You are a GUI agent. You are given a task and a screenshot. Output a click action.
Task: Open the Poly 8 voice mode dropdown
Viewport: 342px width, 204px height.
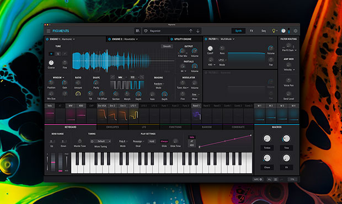pyautogui.click(x=123, y=141)
